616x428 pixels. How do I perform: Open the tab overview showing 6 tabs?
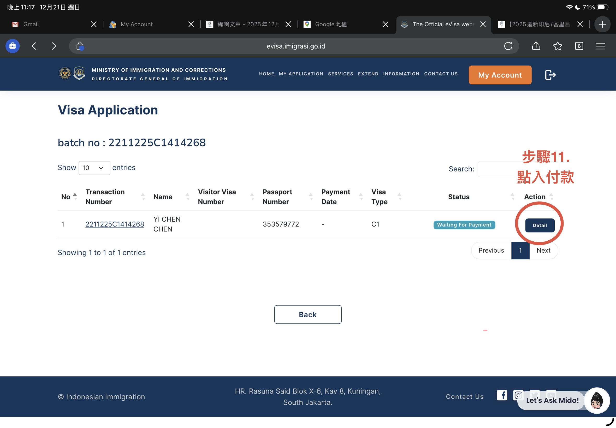coord(579,46)
